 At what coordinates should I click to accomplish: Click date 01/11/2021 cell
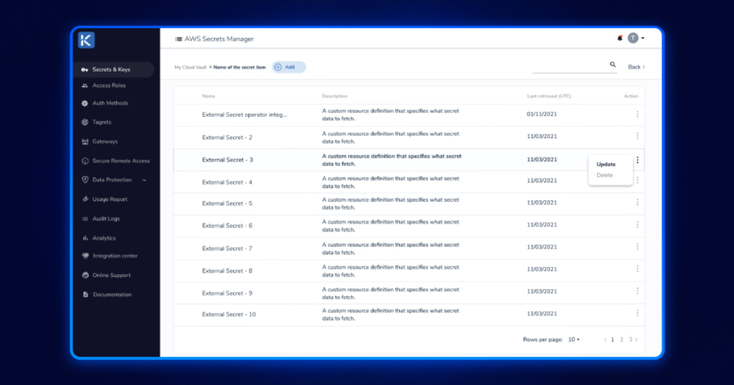coord(542,114)
